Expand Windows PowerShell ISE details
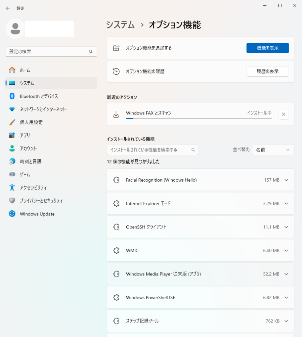 tap(286, 298)
